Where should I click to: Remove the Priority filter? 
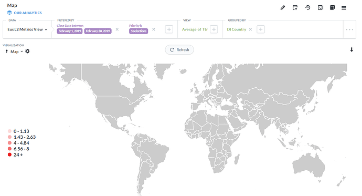coord(154,29)
